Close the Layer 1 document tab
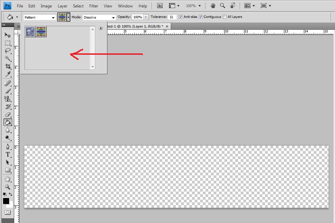 point(167,26)
